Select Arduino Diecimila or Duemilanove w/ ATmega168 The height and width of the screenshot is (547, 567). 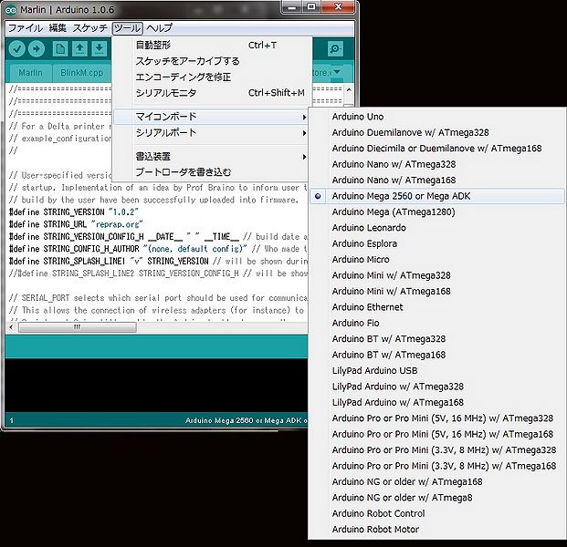[x=436, y=149]
